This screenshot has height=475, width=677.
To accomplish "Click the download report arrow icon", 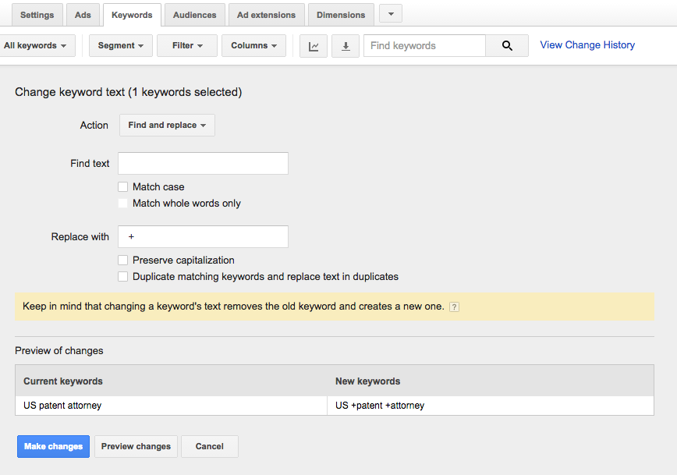I will pos(346,46).
